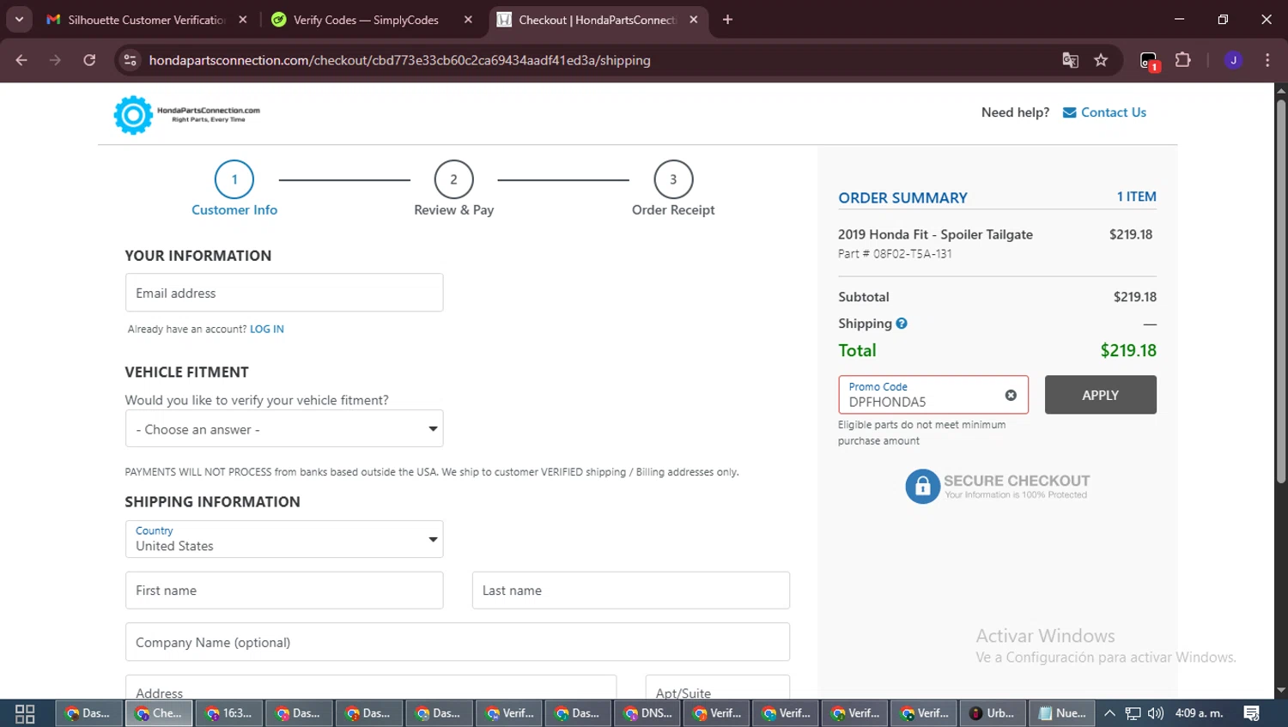Viewport: 1288px width, 727px height.
Task: Click the network icon in system tray
Action: (1133, 713)
